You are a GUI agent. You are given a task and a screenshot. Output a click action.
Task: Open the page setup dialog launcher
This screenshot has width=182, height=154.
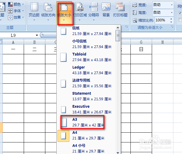click(x=127, y=27)
